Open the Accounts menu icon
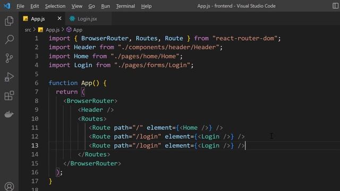The width and height of the screenshot is (340, 191). pos(9,186)
